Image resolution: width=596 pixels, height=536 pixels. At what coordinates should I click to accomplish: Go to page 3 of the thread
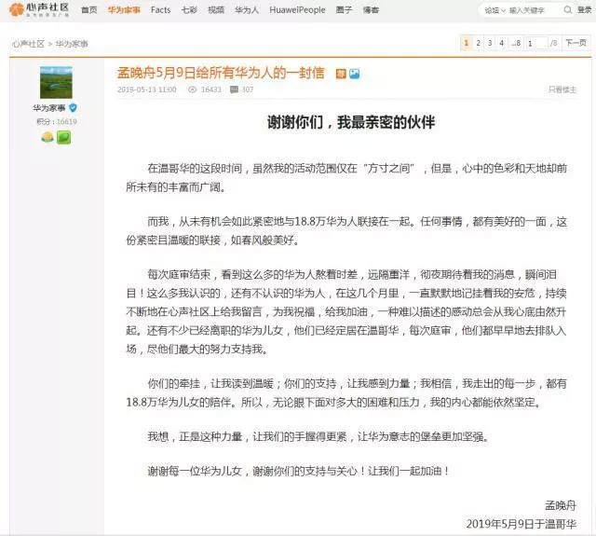(x=490, y=43)
